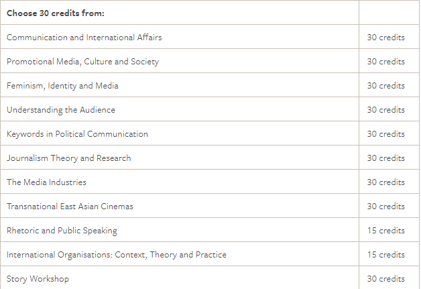The width and height of the screenshot is (421, 289).
Task: Click credits cell for Journalism Theory and Research
Action: (385, 158)
